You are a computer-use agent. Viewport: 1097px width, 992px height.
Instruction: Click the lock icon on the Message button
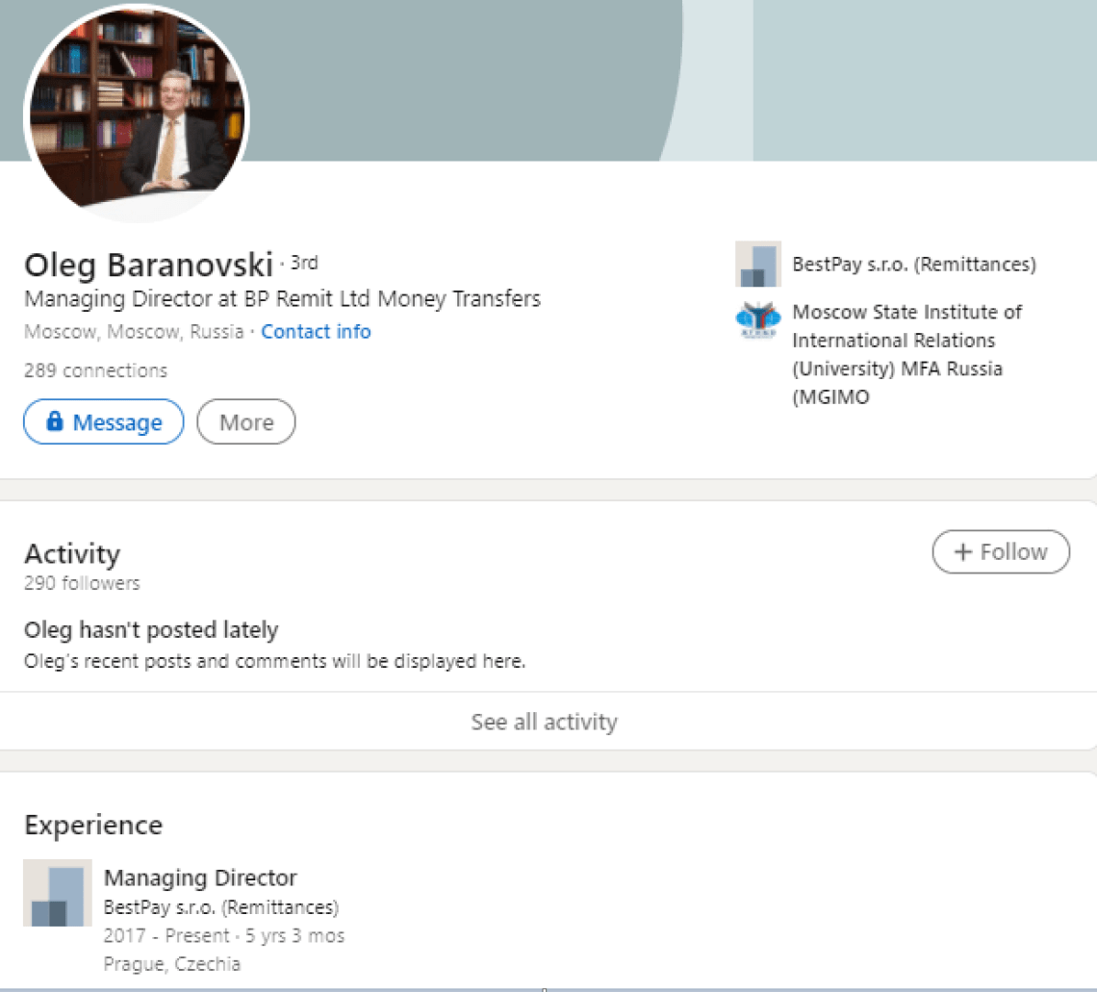coord(55,422)
